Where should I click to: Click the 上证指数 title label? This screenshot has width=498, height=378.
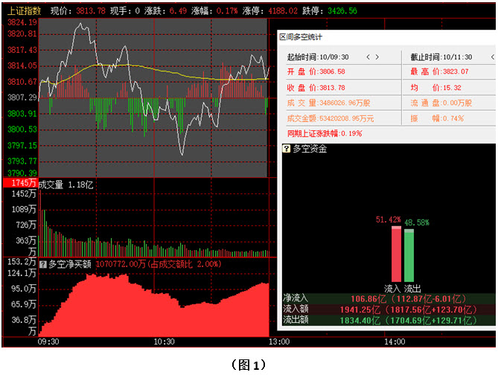[x=24, y=11]
